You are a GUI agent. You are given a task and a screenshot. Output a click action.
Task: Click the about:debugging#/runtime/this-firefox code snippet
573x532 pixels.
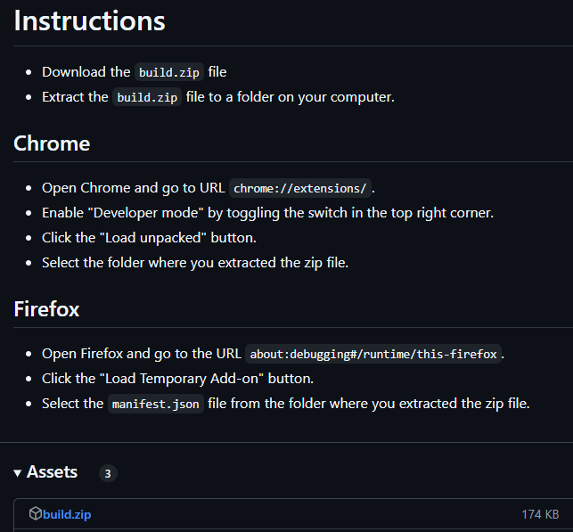[373, 354]
